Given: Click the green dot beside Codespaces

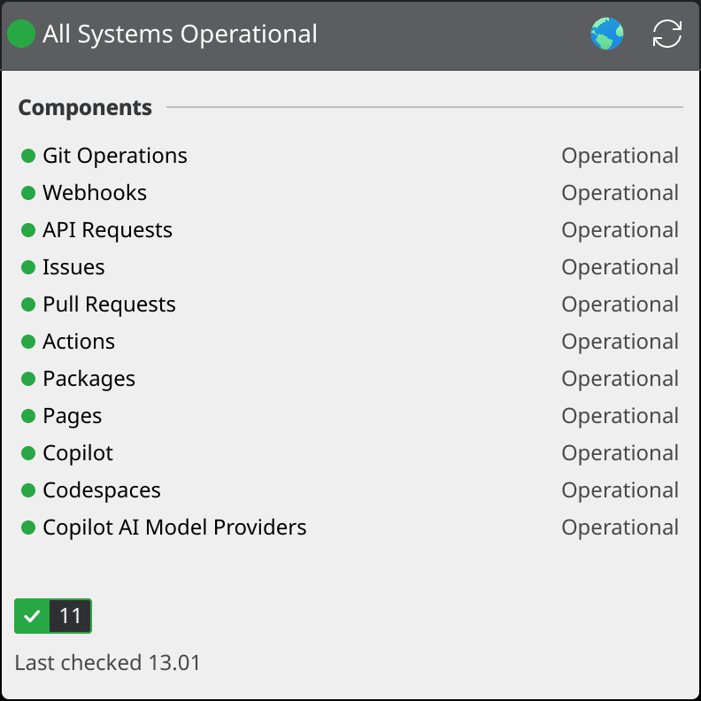Looking at the screenshot, I should [28, 490].
